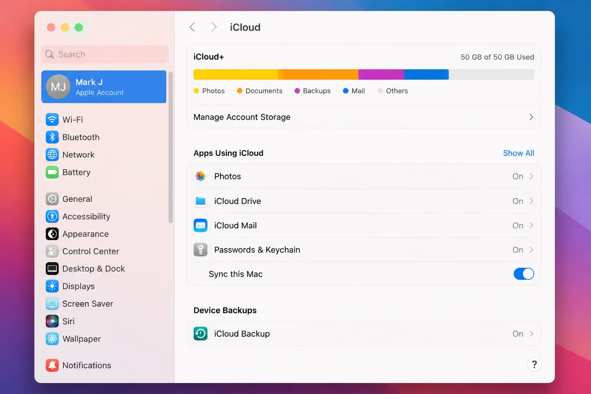Click the Appearance icon
591x394 pixels.
[x=52, y=234]
